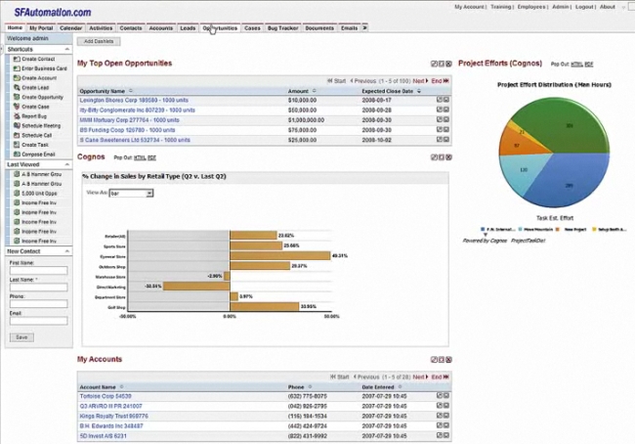Click the Create Contact shortcut icon
This screenshot has height=444, width=635.
(17, 59)
